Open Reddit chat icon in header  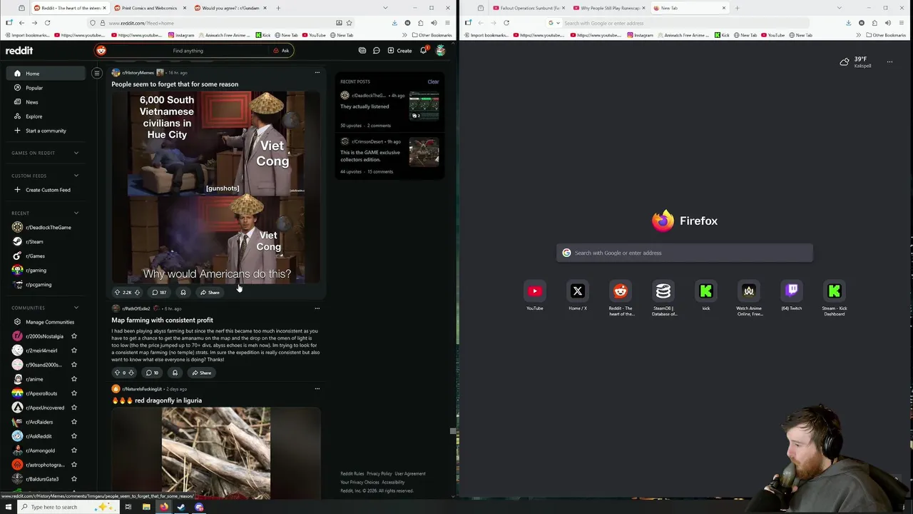tap(377, 51)
